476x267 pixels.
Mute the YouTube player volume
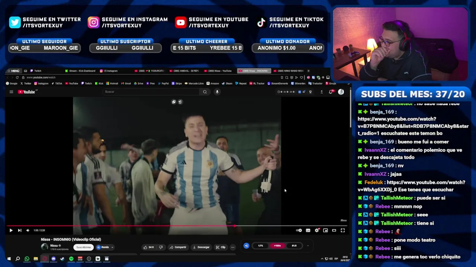coord(28,230)
